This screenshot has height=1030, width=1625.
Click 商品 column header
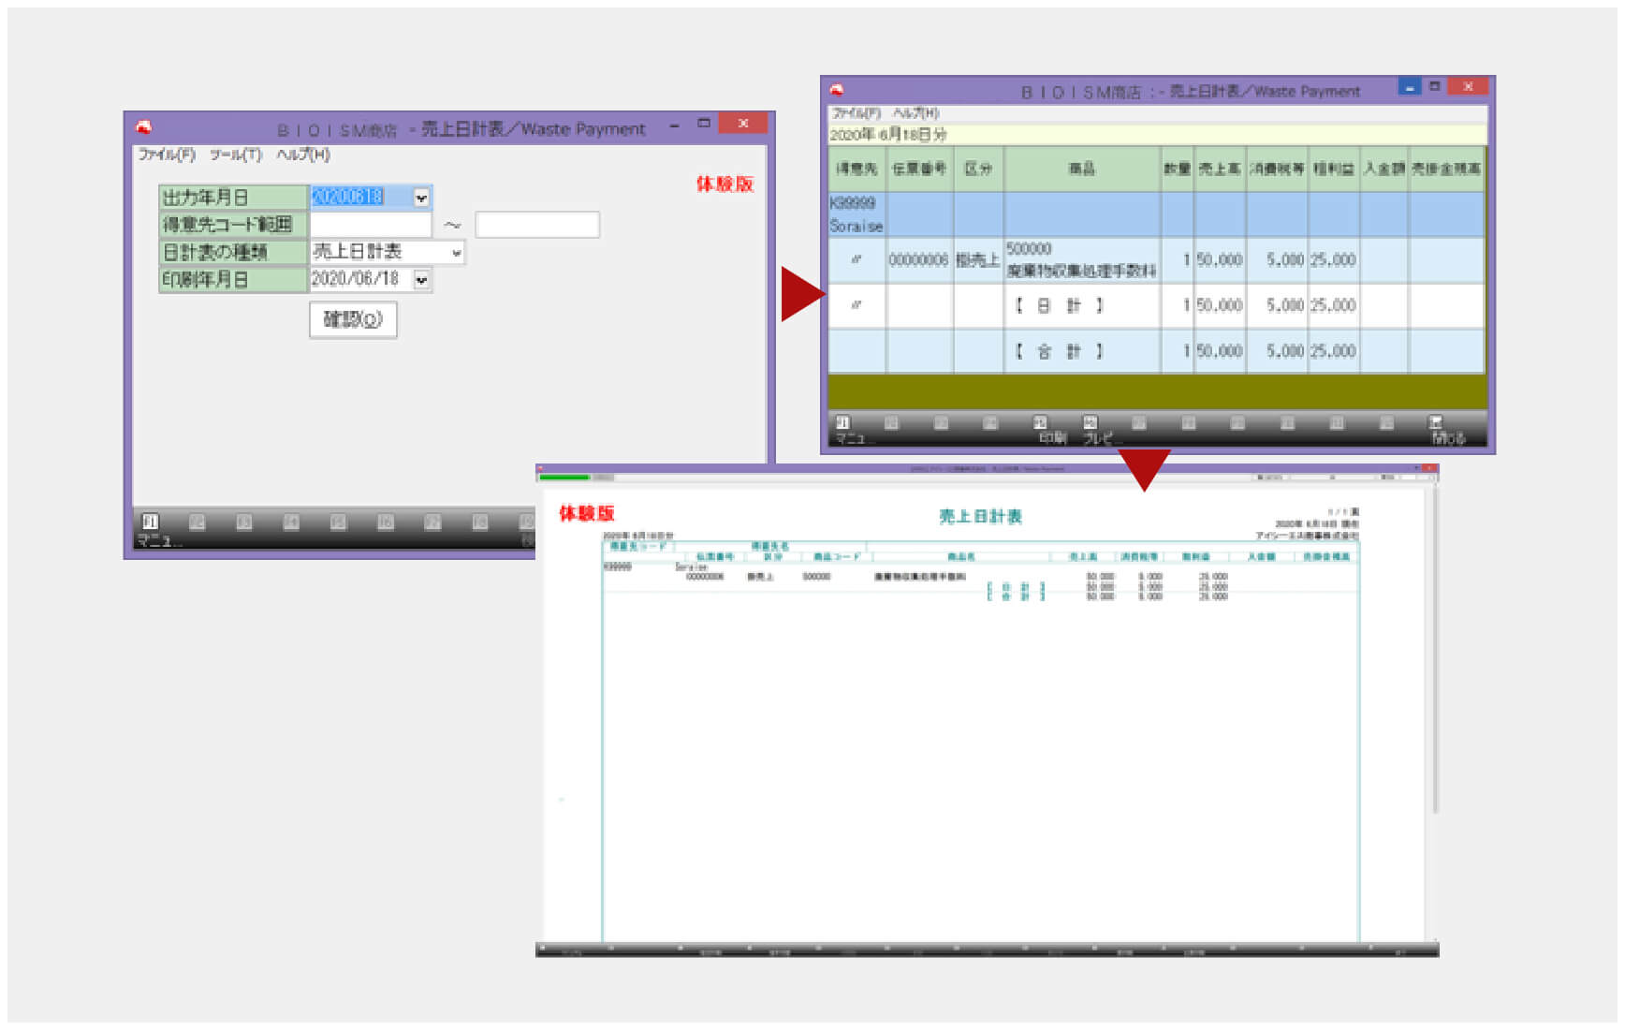pos(1082,169)
